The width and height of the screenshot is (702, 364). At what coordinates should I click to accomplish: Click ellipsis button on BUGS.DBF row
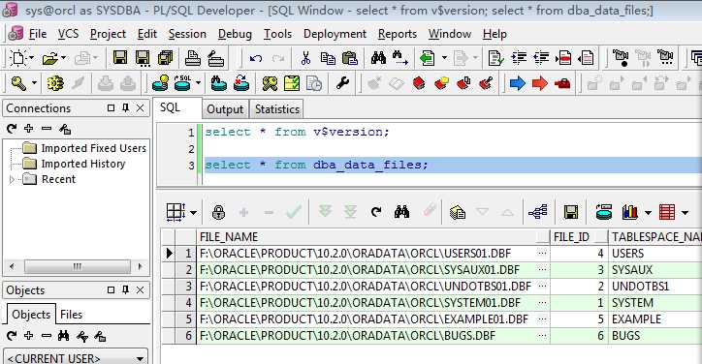pyautogui.click(x=542, y=335)
